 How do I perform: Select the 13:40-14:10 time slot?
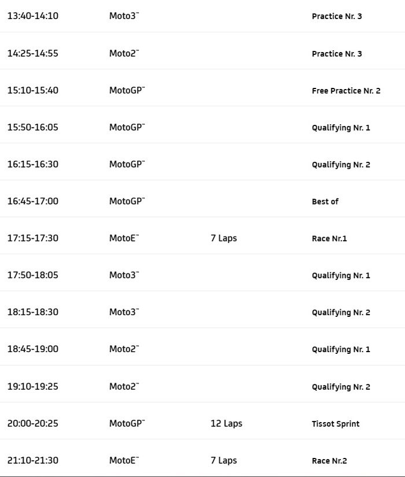[x=32, y=16]
